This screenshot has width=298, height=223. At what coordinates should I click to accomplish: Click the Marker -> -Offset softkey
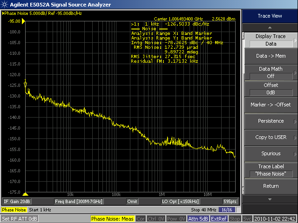(x=271, y=105)
